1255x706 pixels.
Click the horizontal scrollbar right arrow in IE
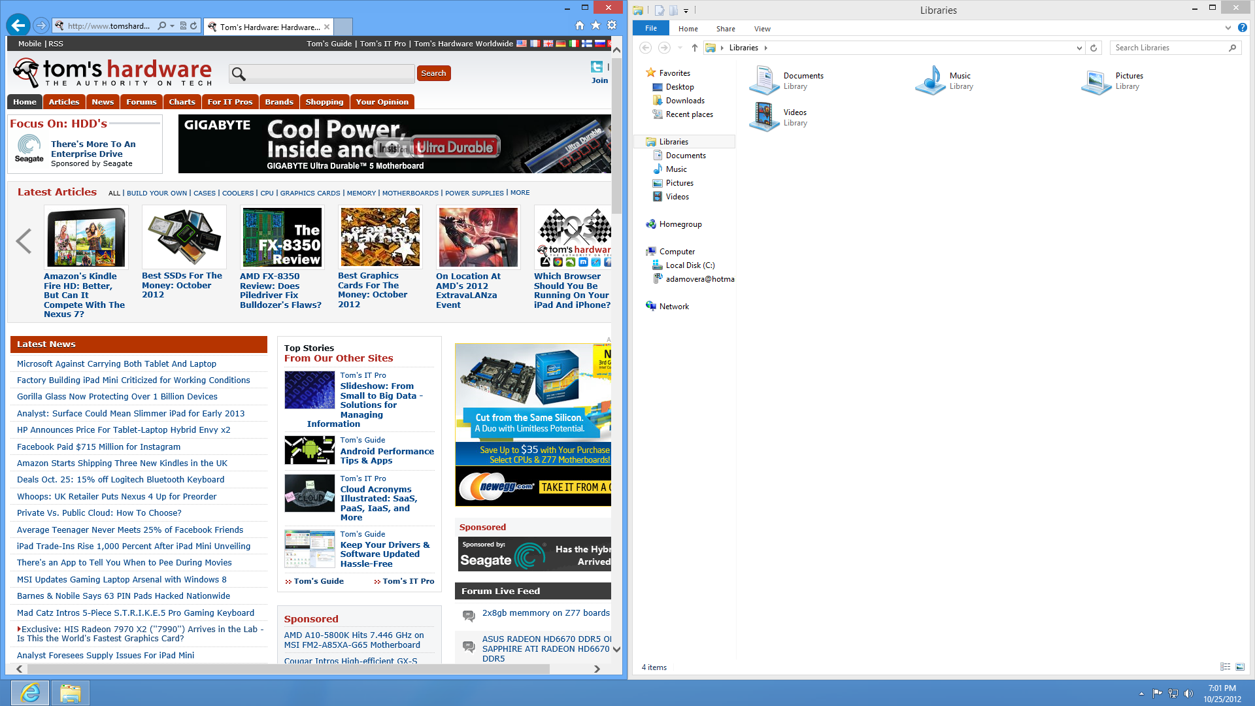click(x=597, y=669)
